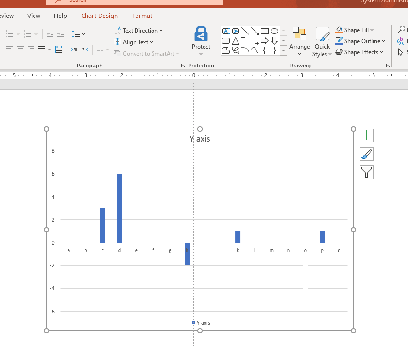408x346 pixels.
Task: Pick the plain Elbow Connector shape
Action: click(x=245, y=41)
